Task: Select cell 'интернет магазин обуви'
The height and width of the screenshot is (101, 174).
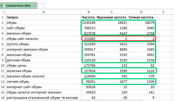Action: click(x=43, y=50)
